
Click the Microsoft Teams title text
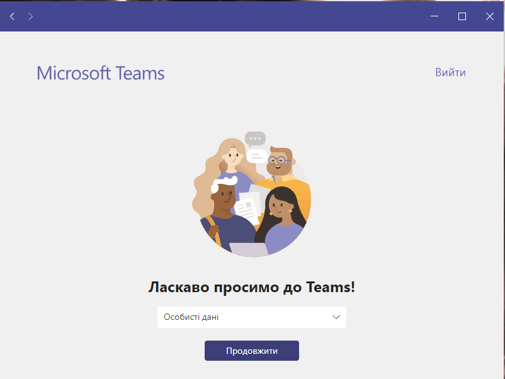coord(101,73)
